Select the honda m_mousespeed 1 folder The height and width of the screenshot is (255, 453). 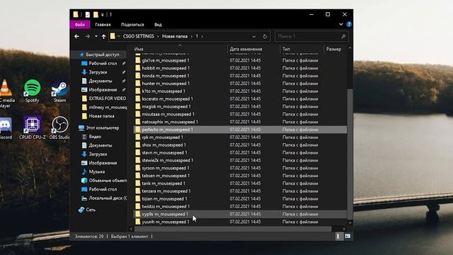tap(165, 76)
